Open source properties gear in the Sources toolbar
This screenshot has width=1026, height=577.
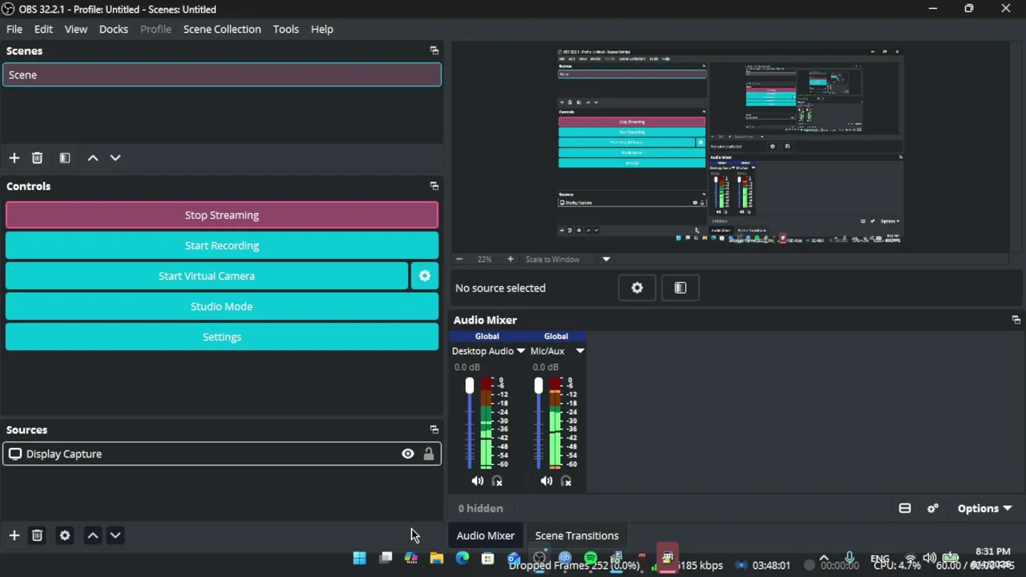(65, 535)
